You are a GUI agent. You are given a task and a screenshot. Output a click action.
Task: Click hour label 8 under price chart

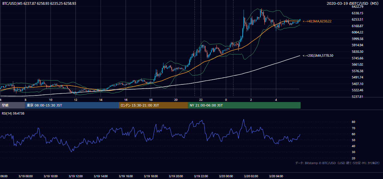[25, 100]
